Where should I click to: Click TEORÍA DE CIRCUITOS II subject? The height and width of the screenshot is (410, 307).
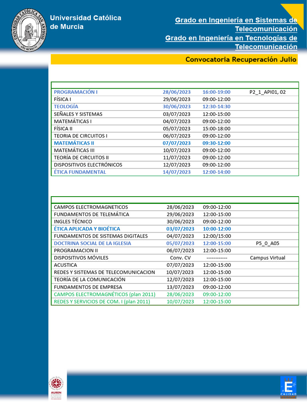81,158
